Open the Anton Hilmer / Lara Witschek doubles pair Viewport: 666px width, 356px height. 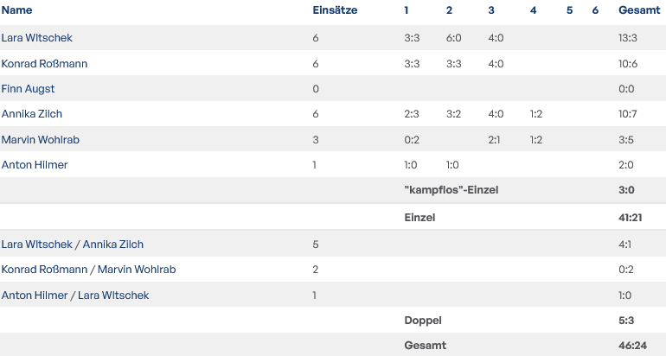pos(75,296)
